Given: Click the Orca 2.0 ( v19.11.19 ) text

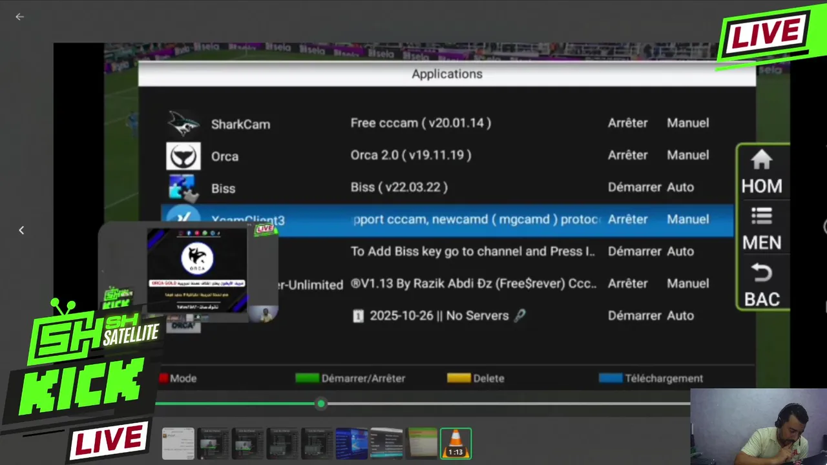Looking at the screenshot, I should (411, 155).
